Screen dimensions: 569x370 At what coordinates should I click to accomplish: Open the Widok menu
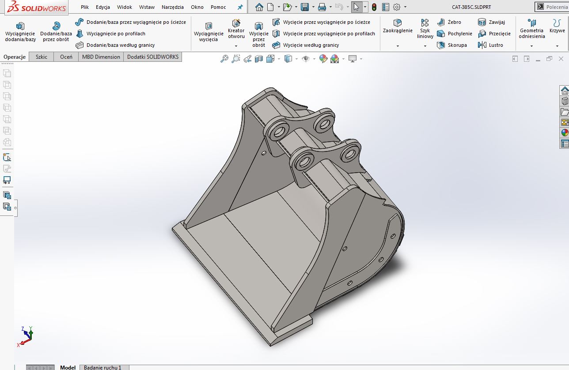click(x=125, y=7)
